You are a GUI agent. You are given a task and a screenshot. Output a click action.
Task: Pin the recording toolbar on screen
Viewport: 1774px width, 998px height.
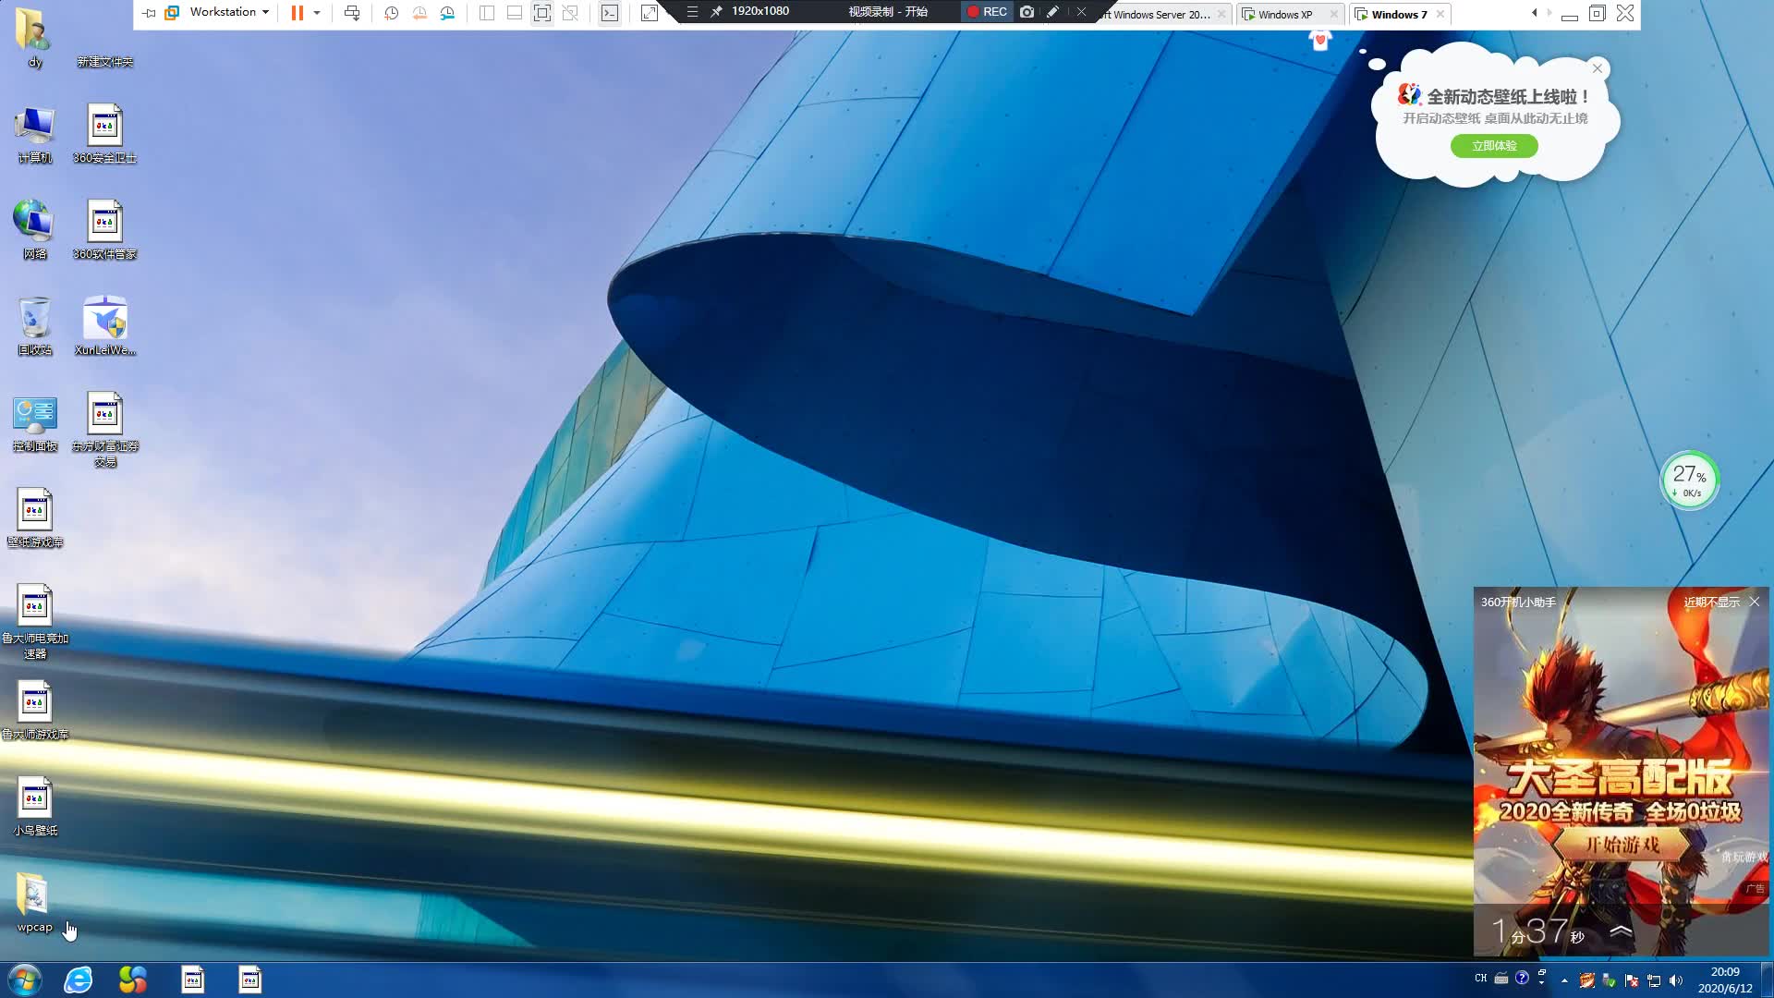pos(716,11)
